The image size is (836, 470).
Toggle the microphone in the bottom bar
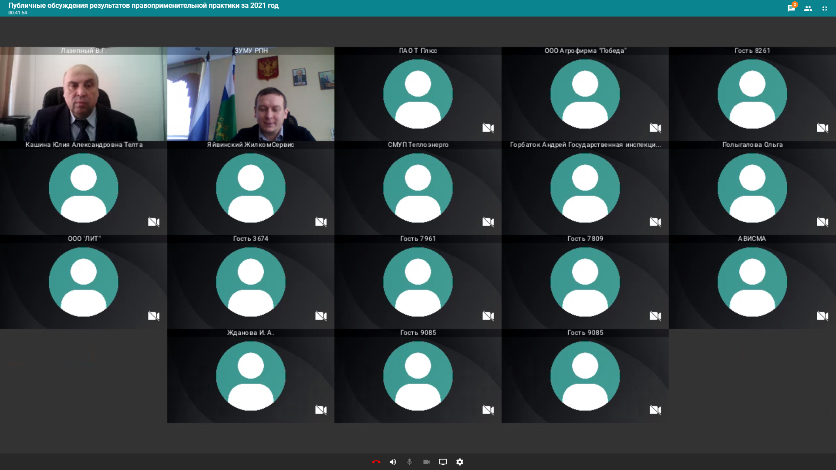tap(409, 462)
